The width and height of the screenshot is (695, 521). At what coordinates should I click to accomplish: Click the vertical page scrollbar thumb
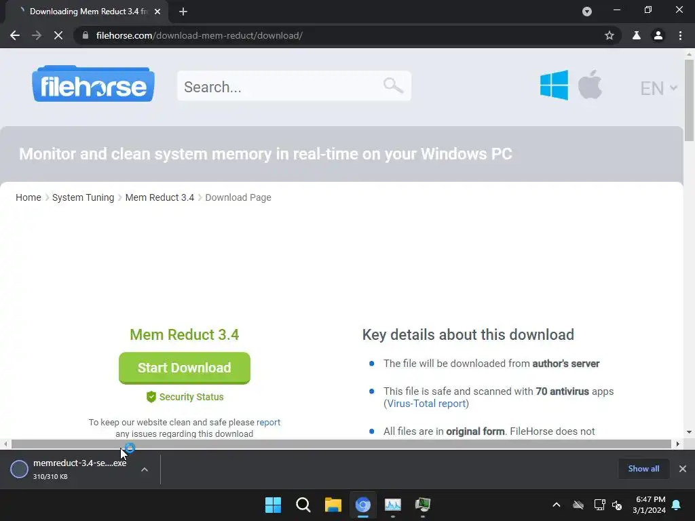(x=689, y=100)
